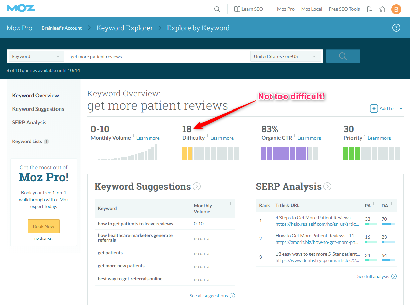Click 'How to Get More Patient Reviews - 11' title
410x308 pixels.
pyautogui.click(x=317, y=236)
